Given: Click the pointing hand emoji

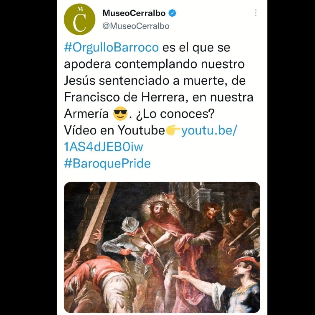Looking at the screenshot, I should pos(173,130).
